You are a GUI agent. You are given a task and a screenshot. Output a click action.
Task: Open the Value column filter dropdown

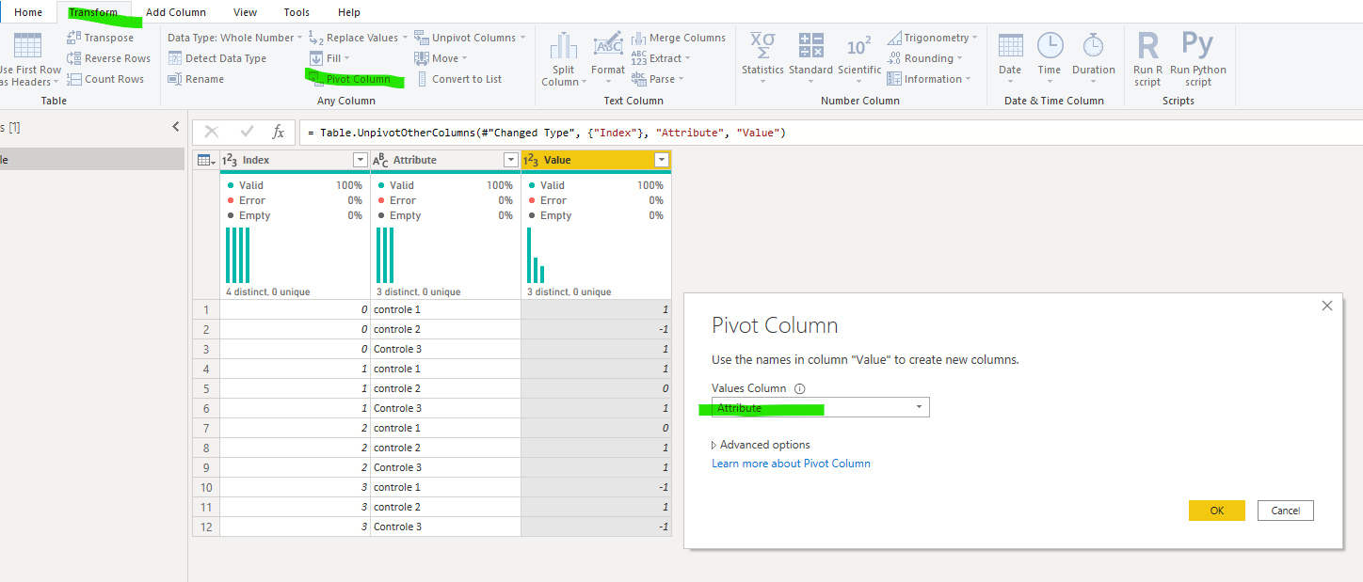click(x=661, y=160)
